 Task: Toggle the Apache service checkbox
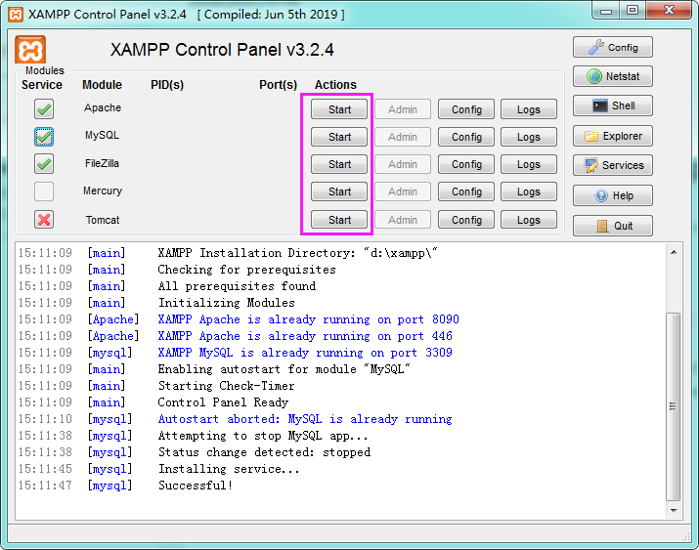point(44,109)
